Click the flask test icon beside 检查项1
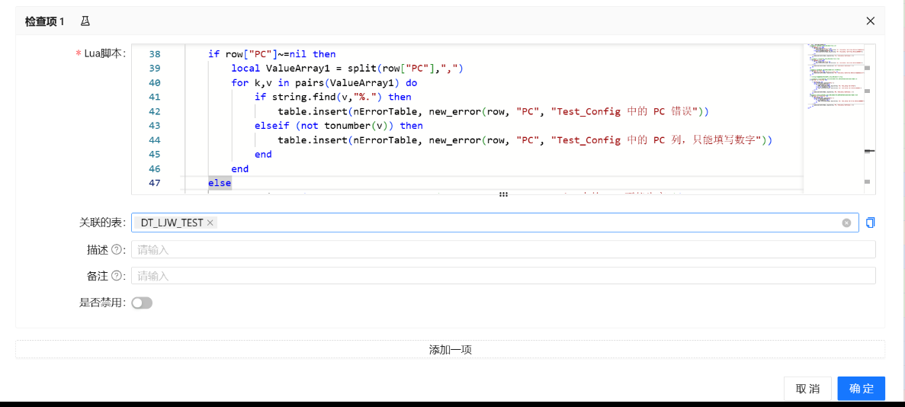 [x=85, y=21]
